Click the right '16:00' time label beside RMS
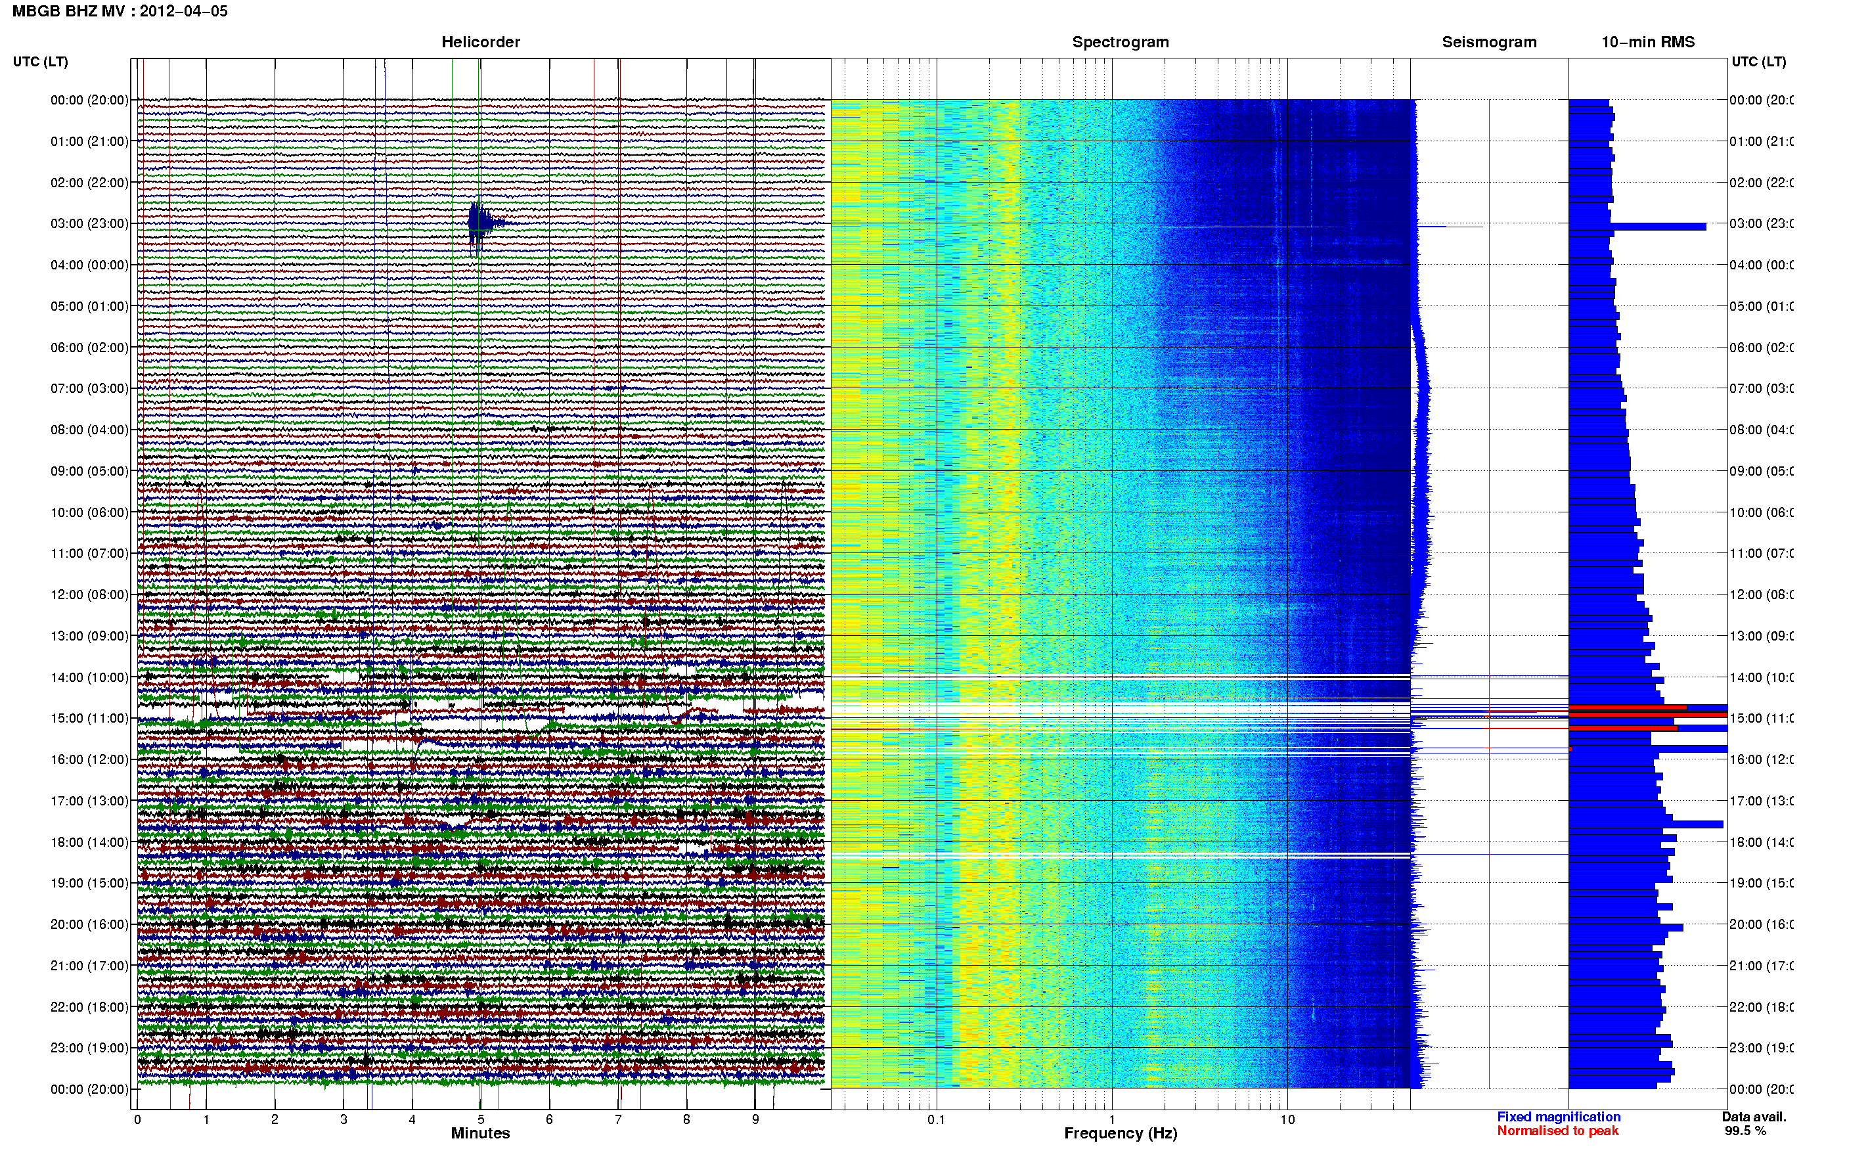This screenshot has width=1868, height=1168. tap(1761, 759)
